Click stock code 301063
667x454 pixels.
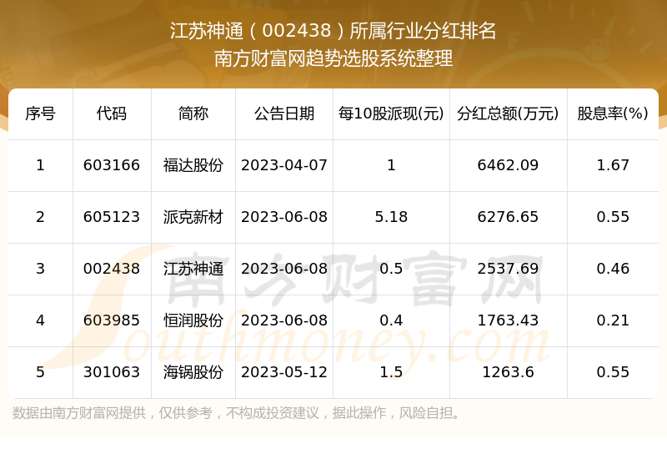(x=112, y=372)
